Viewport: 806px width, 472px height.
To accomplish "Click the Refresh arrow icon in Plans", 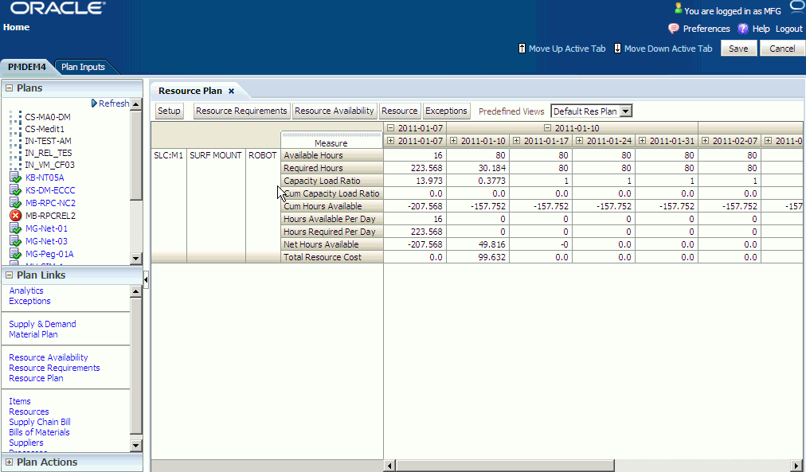I will [94, 103].
